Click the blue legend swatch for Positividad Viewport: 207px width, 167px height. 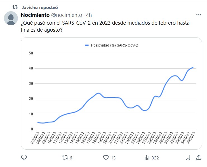click(x=87, y=45)
